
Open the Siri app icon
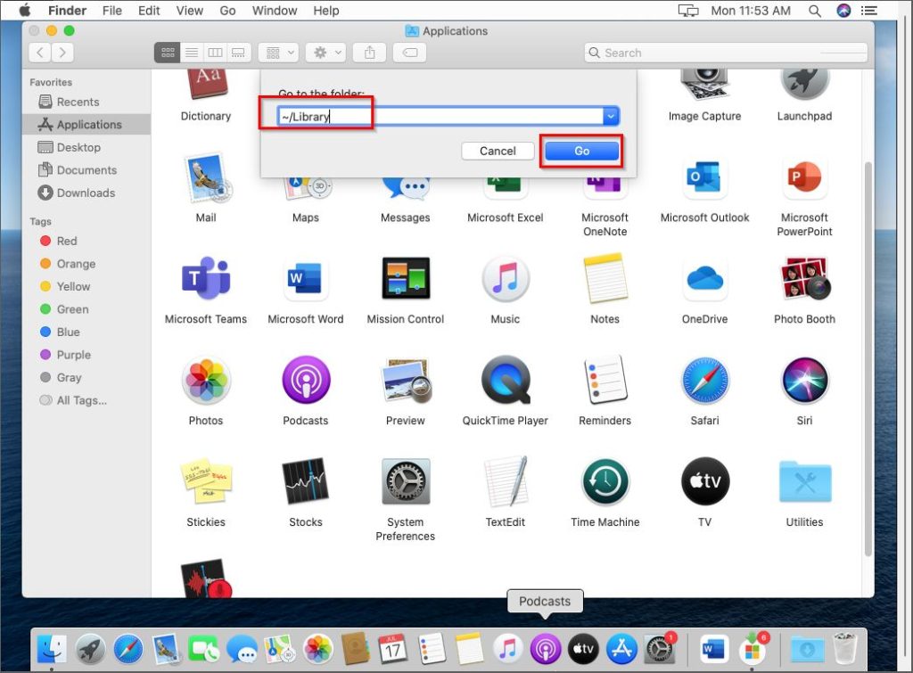click(805, 380)
